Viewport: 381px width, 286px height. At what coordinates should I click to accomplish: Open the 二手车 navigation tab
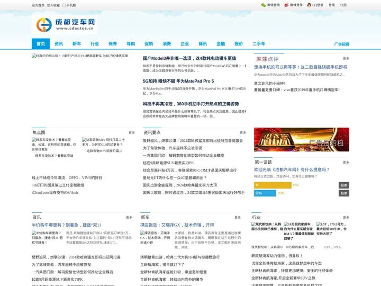pos(259,44)
